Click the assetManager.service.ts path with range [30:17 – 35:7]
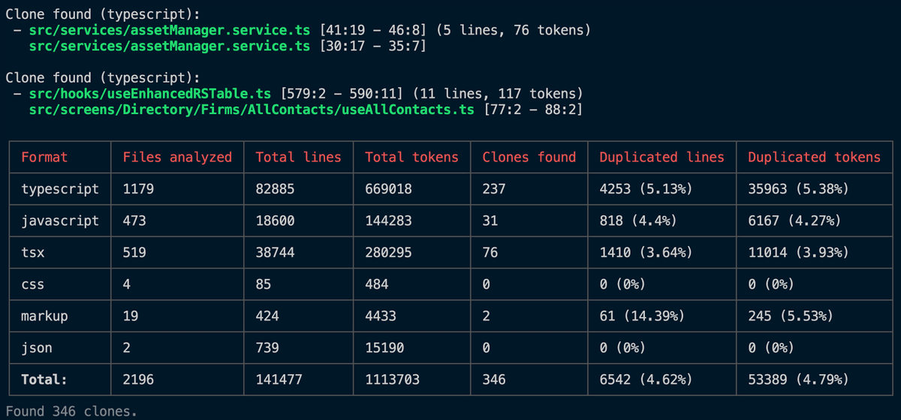 click(x=170, y=46)
